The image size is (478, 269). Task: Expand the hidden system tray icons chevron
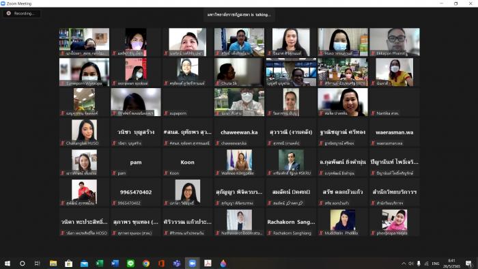[404, 264]
